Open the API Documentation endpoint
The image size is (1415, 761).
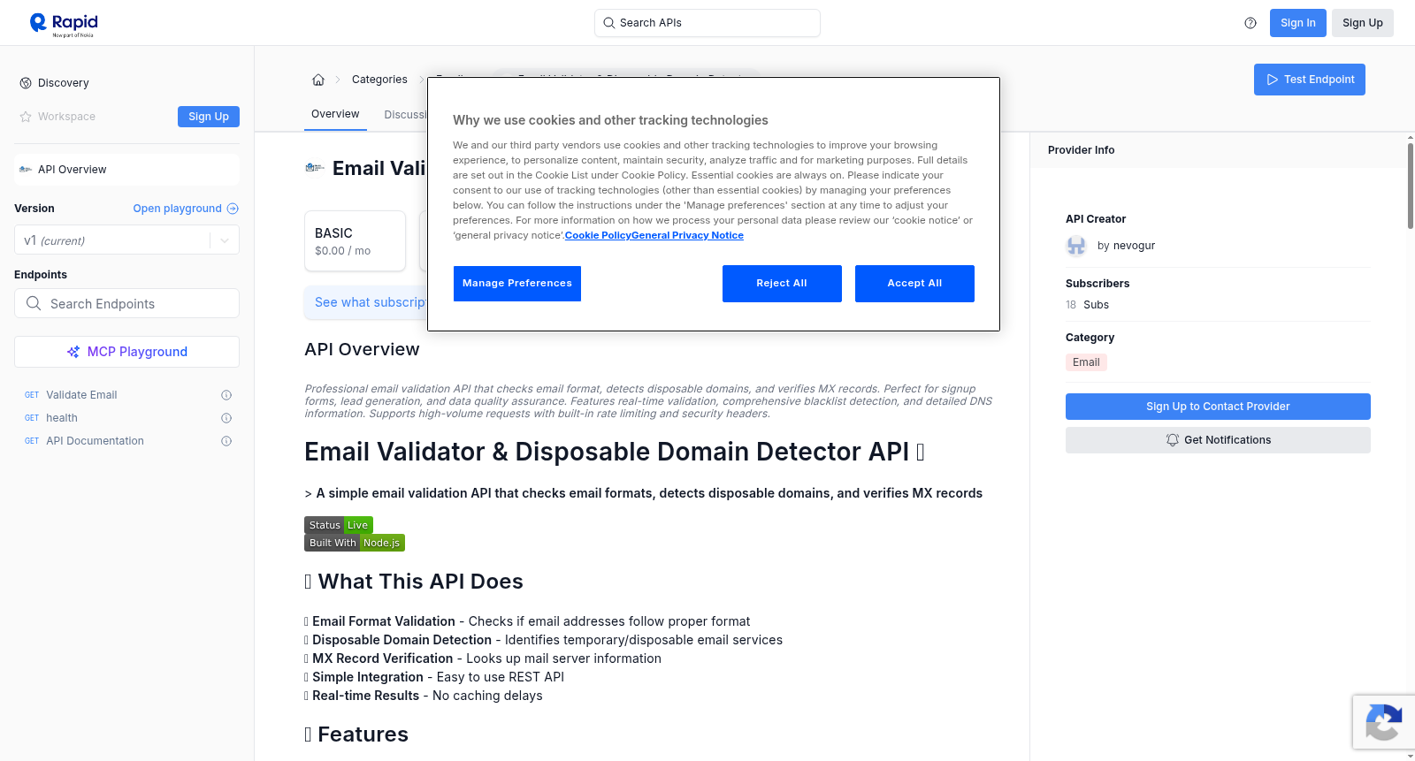(x=95, y=441)
